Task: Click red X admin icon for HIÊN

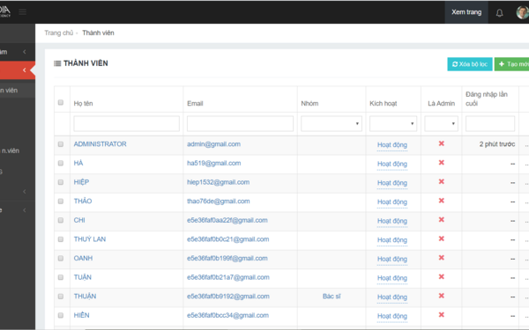Action: pyautogui.click(x=442, y=315)
